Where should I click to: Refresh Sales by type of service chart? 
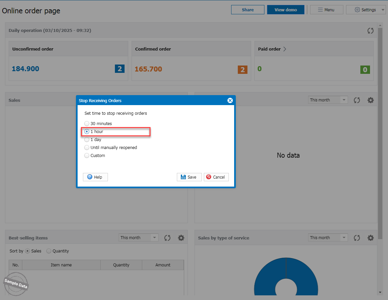(x=357, y=238)
